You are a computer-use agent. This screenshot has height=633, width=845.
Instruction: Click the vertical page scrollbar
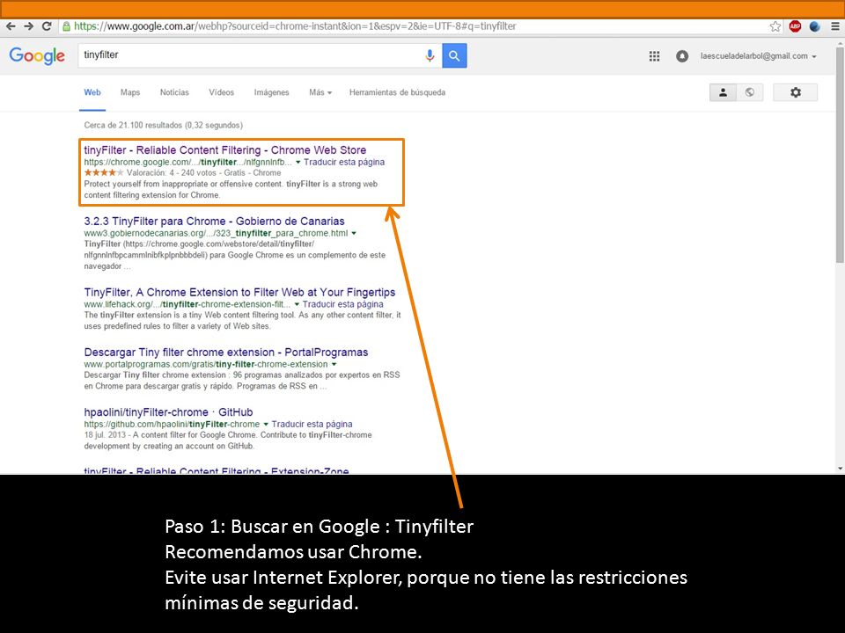pos(840,155)
